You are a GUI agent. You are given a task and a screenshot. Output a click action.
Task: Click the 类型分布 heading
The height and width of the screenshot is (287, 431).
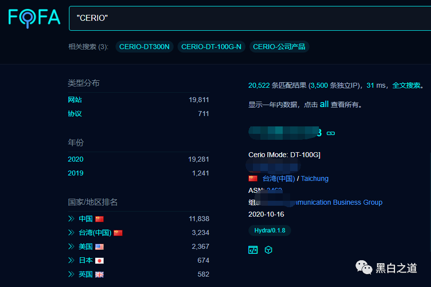pos(83,83)
